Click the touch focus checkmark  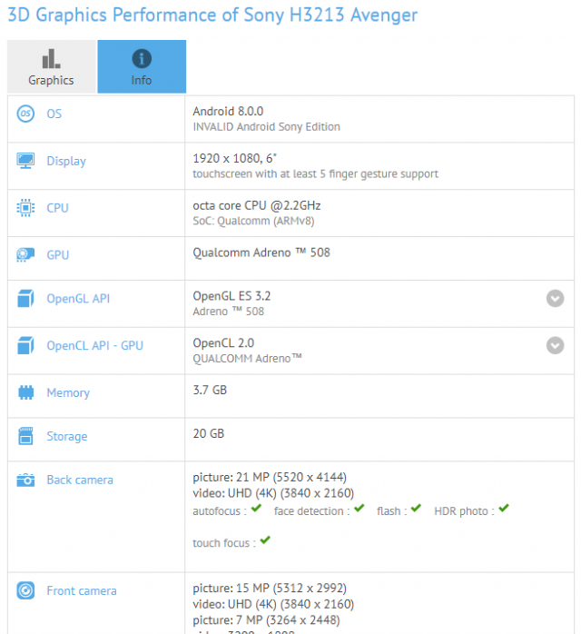click(x=265, y=540)
